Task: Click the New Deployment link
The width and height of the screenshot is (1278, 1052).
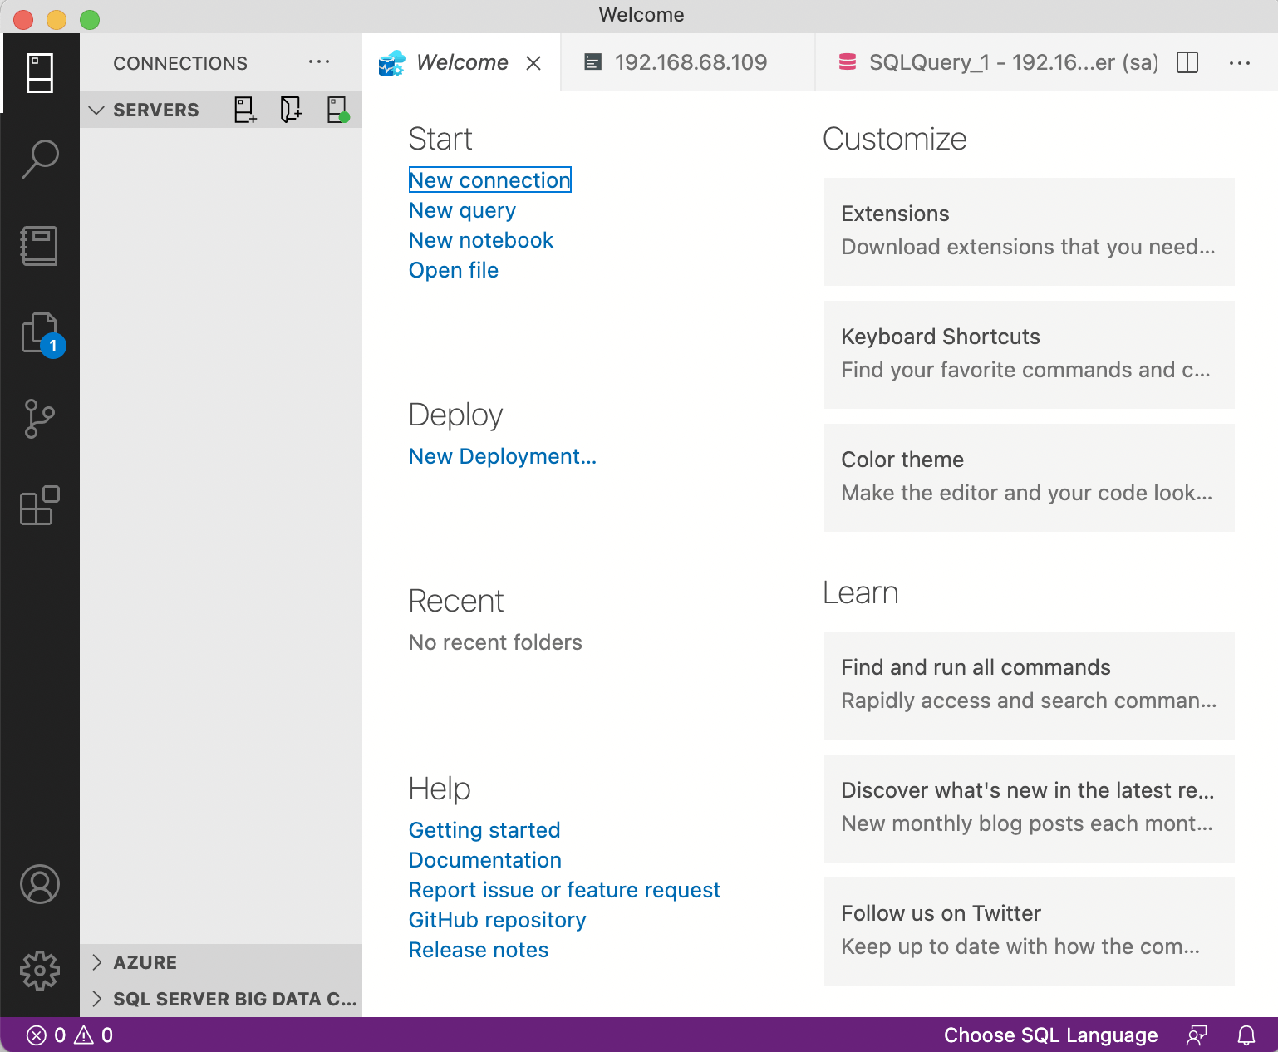Action: [x=503, y=456]
